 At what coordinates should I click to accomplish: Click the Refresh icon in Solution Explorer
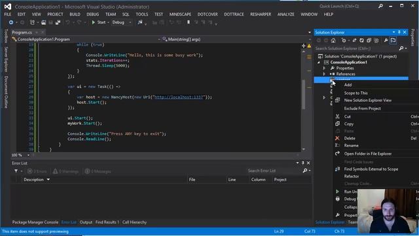click(361, 41)
